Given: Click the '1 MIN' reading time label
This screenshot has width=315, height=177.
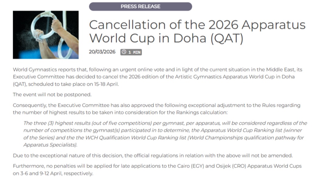Looking at the screenshot, I should [x=135, y=52].
